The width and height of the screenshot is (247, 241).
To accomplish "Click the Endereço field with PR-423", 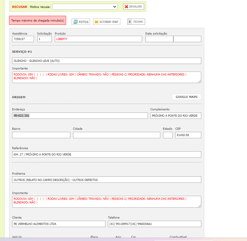I will tap(80, 116).
